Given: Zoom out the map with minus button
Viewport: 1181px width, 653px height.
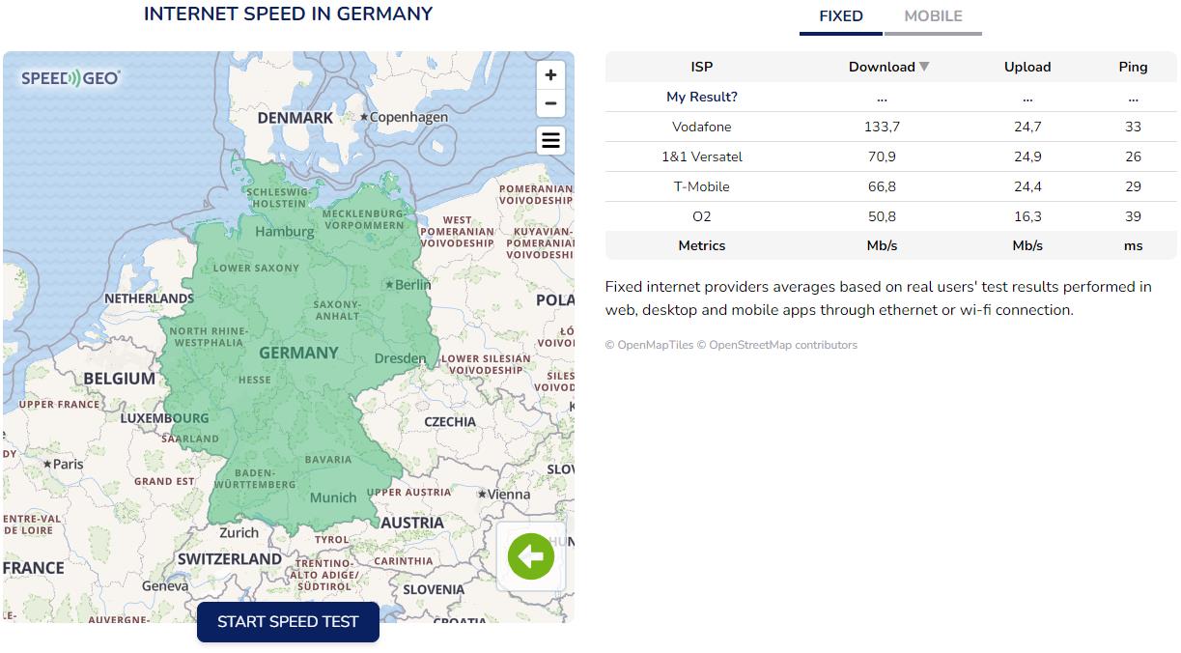Looking at the screenshot, I should pyautogui.click(x=550, y=103).
